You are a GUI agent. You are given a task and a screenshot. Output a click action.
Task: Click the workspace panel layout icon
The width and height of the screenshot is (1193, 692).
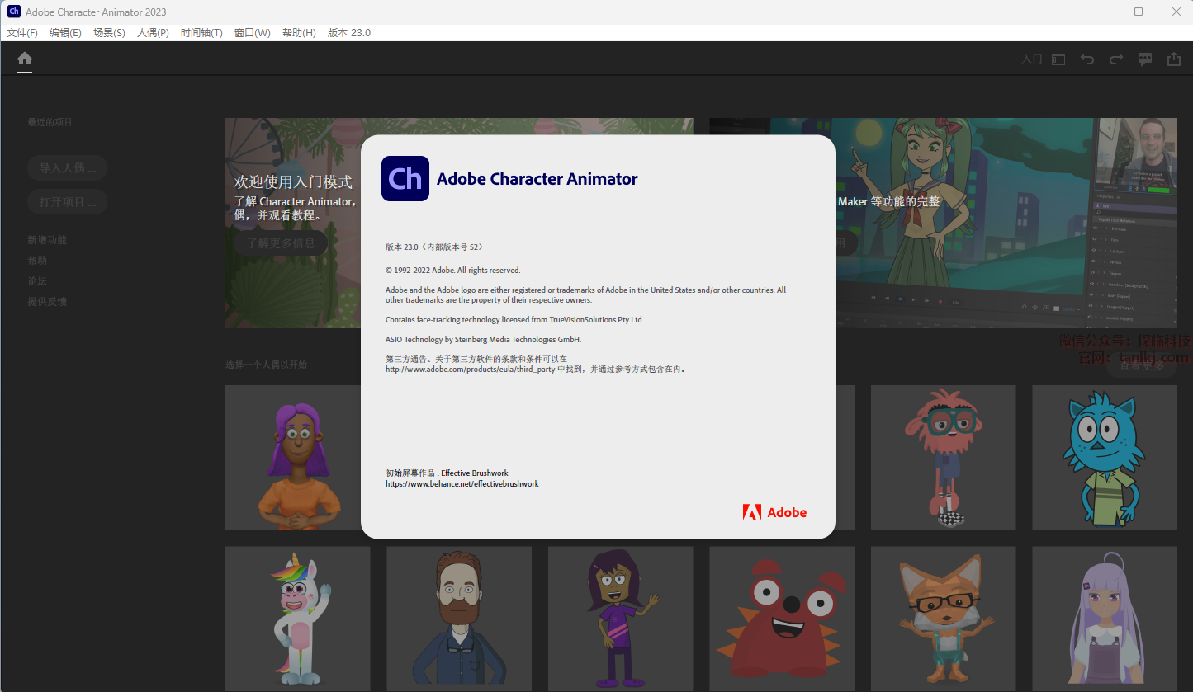click(1058, 59)
